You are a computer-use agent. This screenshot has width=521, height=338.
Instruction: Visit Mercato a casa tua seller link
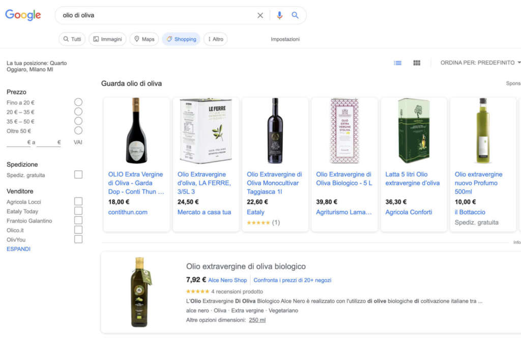pos(204,212)
